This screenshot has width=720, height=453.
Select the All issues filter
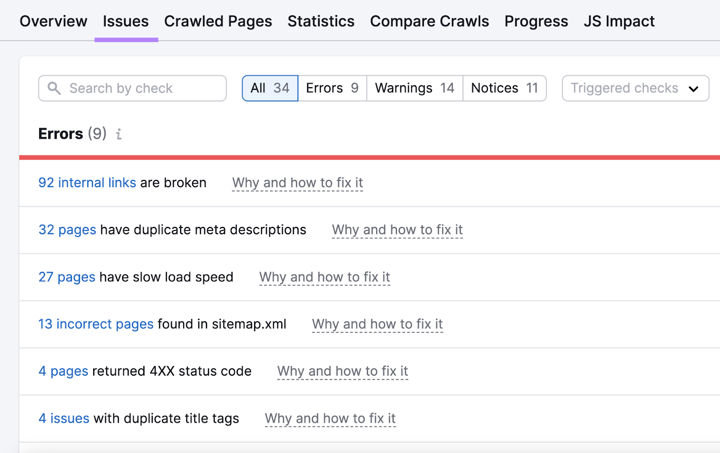coord(270,88)
